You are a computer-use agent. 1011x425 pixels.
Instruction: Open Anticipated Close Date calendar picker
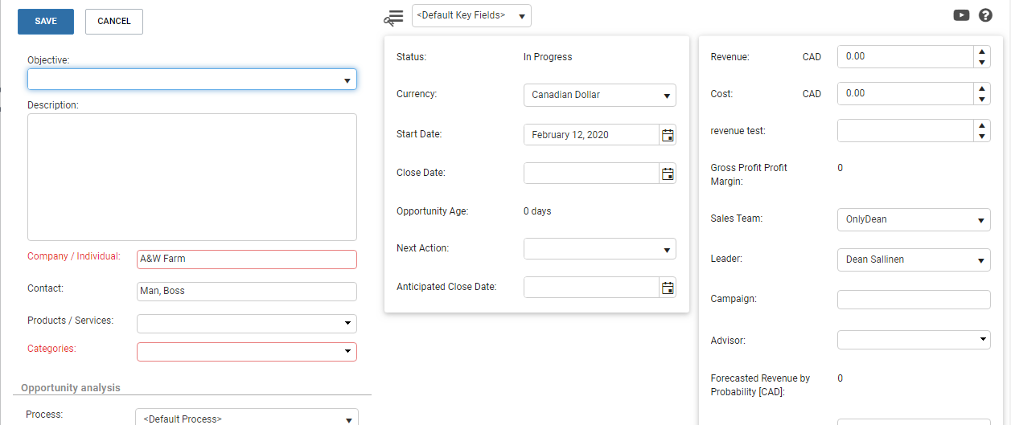(x=668, y=288)
